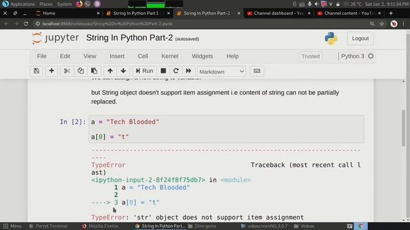Click the Trusted notebook indicator
Viewport: 410px width, 230px height.
pos(311,56)
